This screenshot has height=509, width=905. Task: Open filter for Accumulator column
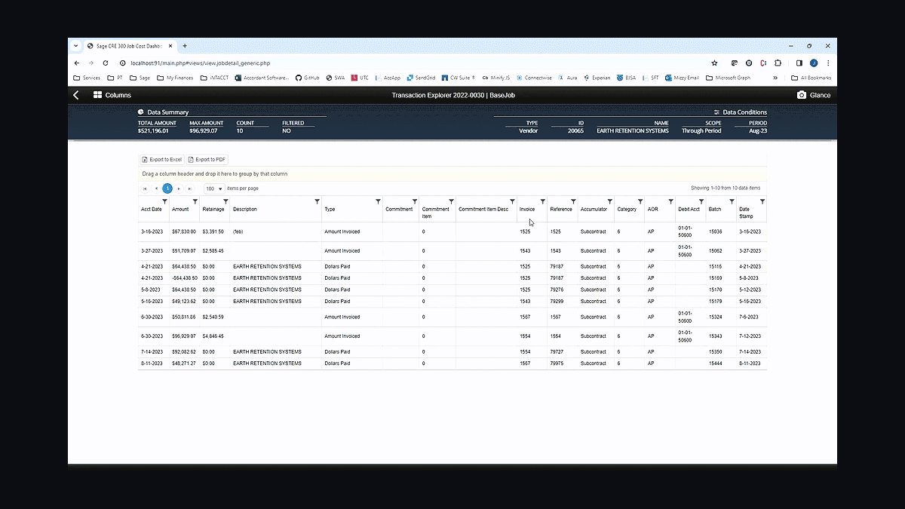tap(610, 201)
